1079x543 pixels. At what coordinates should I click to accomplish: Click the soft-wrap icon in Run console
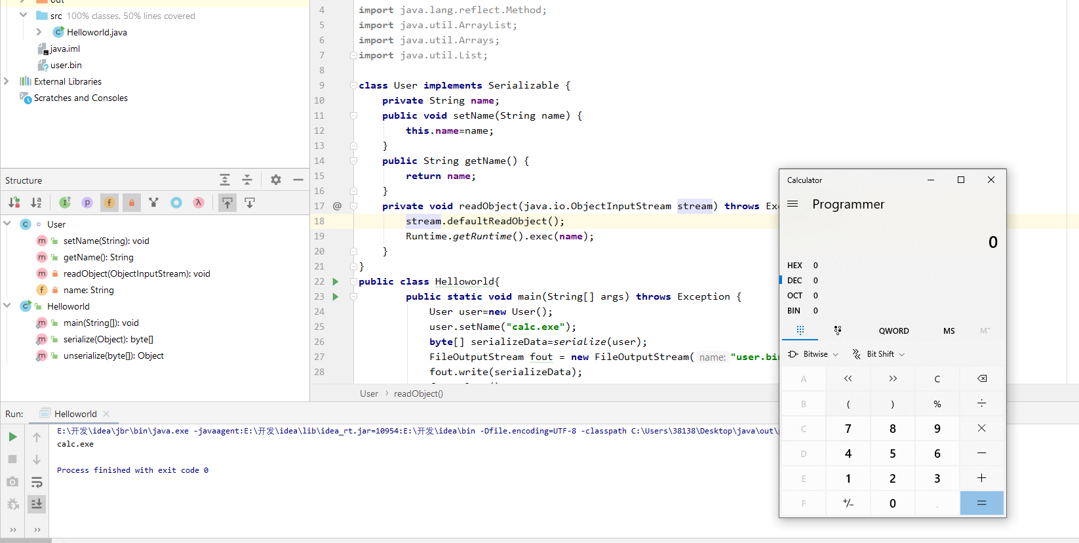(37, 482)
